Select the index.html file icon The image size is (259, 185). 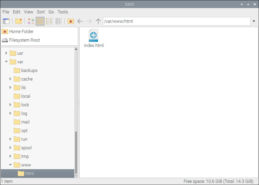(x=93, y=35)
